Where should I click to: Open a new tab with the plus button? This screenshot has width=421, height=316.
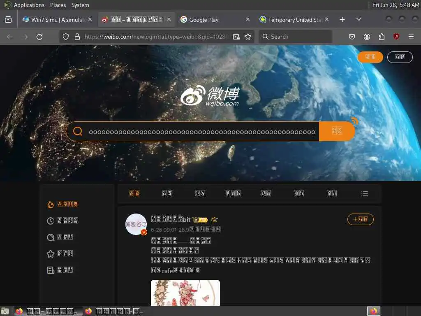point(342,20)
